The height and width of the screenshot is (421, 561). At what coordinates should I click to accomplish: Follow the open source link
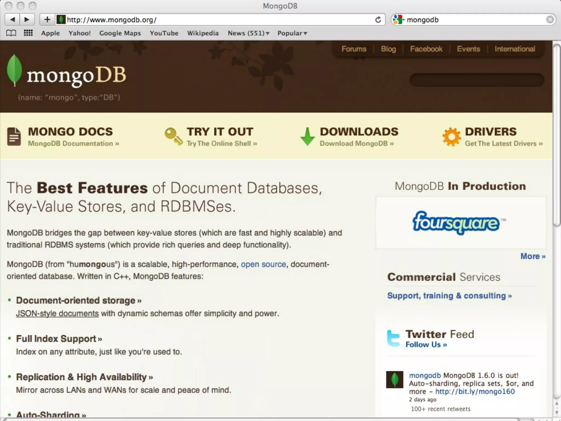pos(263,264)
